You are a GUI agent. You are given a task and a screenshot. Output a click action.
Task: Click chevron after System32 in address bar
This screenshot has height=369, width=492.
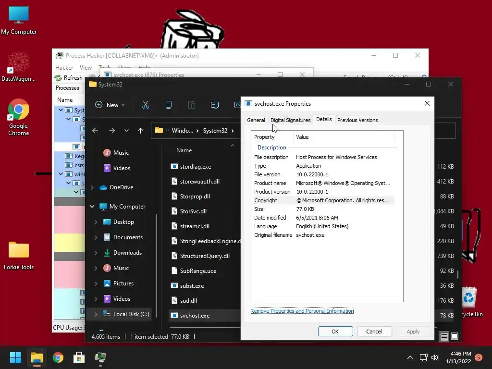coord(233,131)
